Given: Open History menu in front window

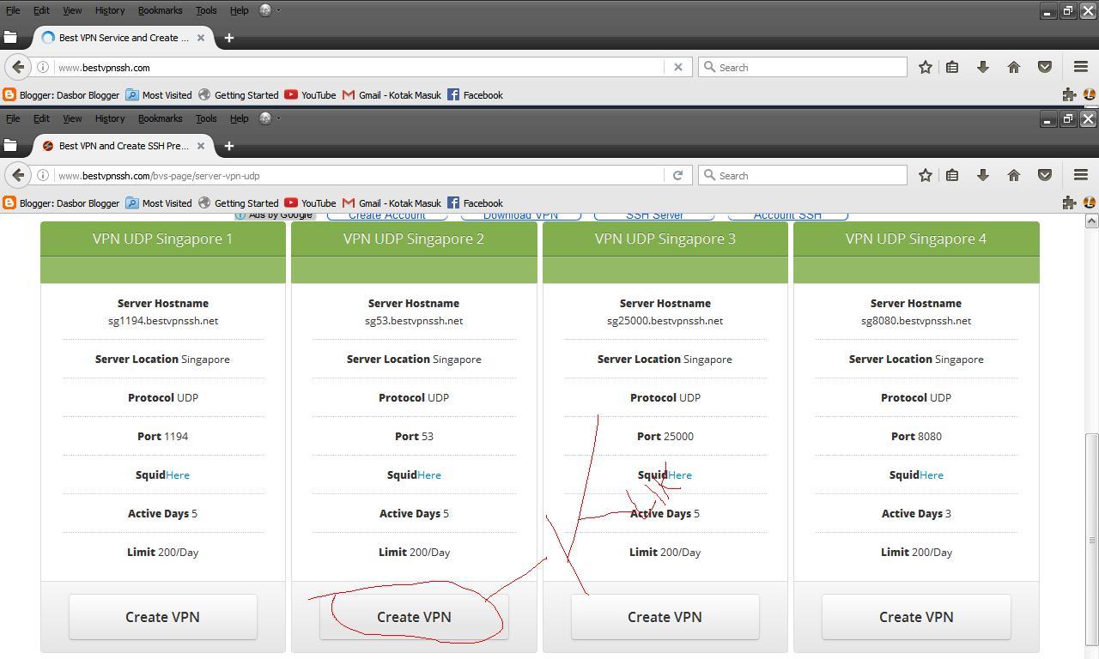Looking at the screenshot, I should pos(110,118).
